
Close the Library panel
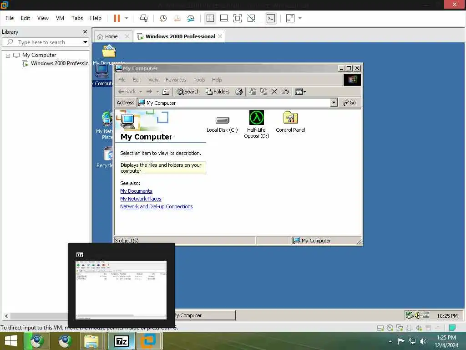[x=85, y=31]
